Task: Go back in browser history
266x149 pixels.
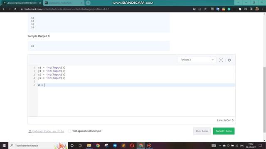Action: (4, 9)
